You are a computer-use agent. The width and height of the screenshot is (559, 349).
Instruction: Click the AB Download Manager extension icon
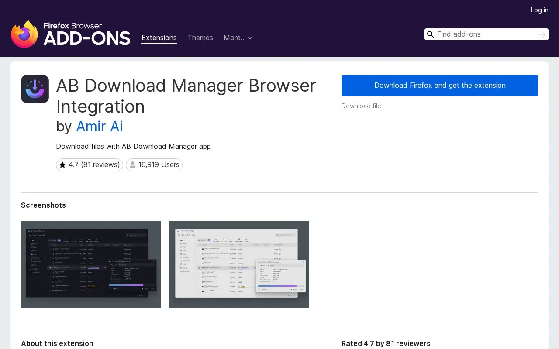coord(35,89)
